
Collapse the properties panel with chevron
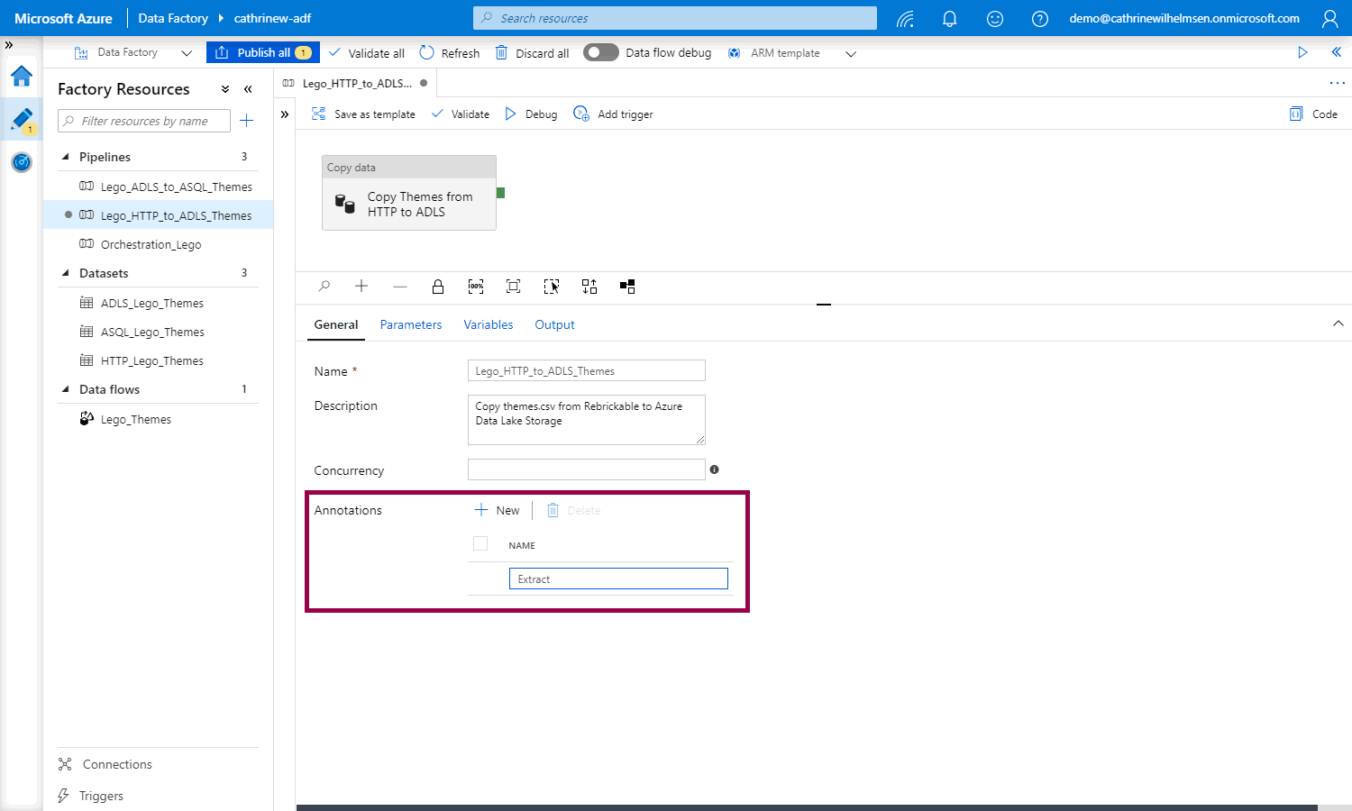(x=1338, y=323)
